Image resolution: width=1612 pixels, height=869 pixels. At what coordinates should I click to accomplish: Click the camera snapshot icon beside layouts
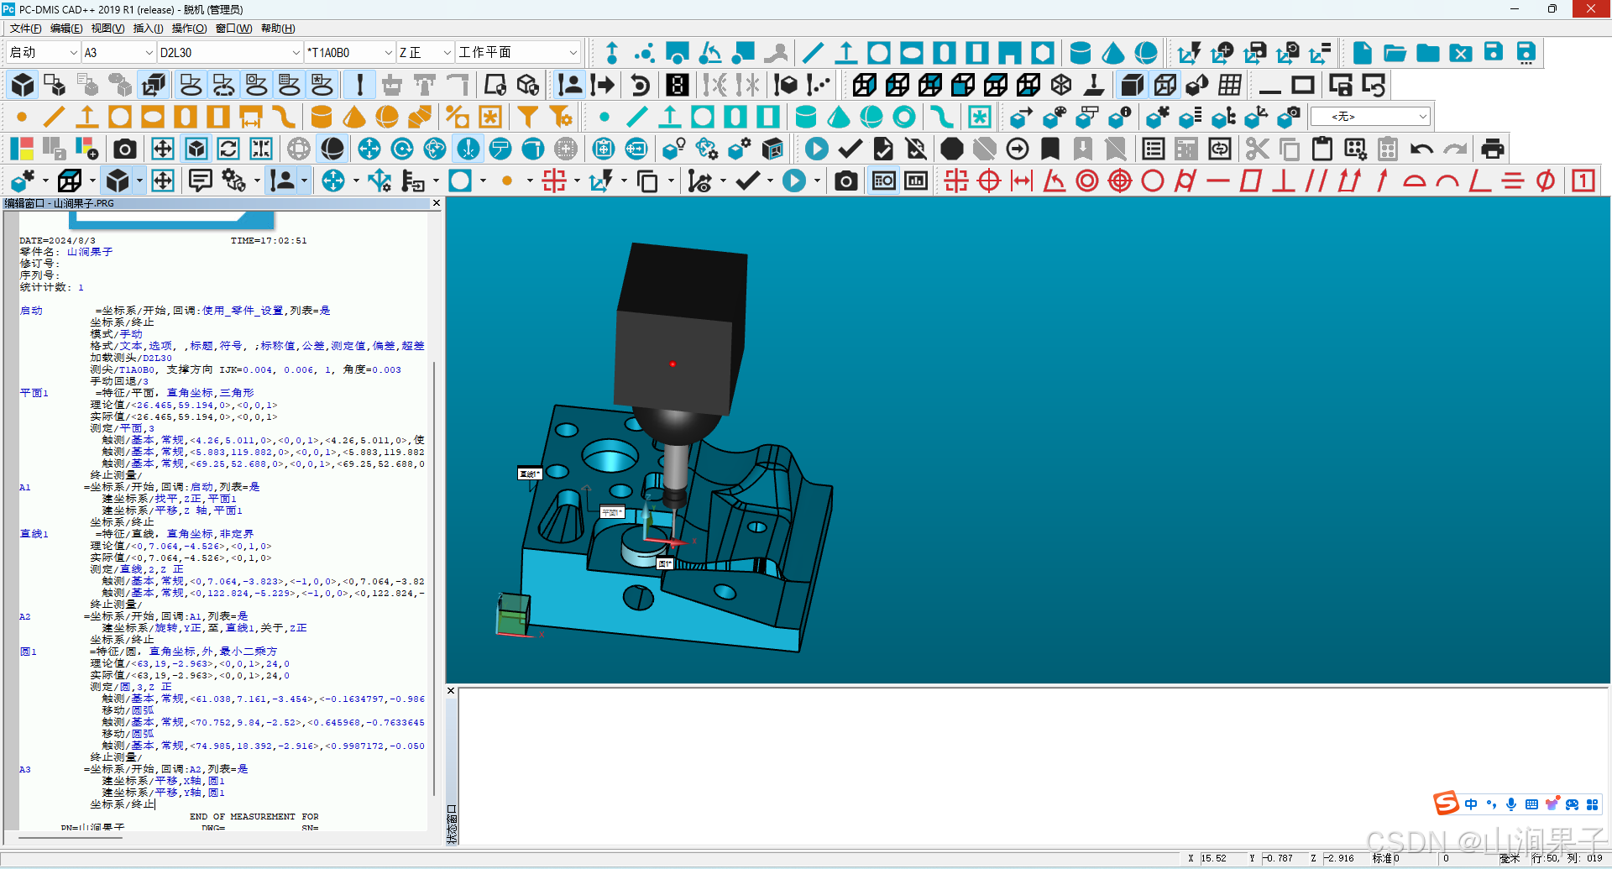point(125,149)
